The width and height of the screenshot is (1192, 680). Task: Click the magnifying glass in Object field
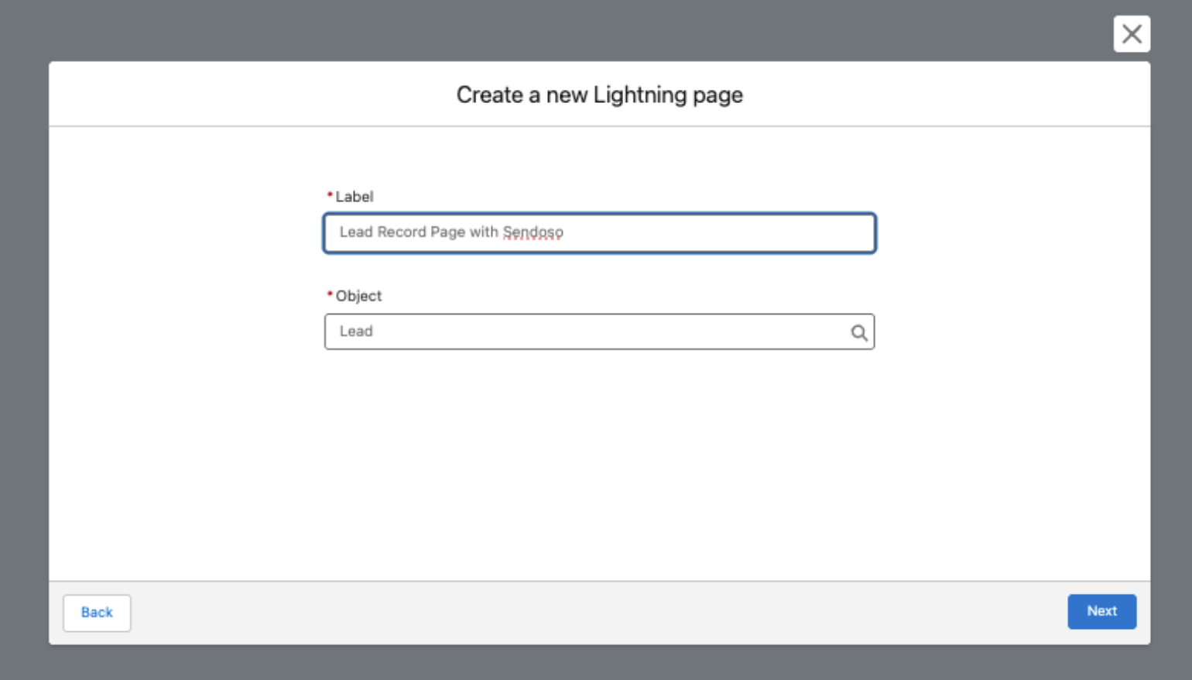tap(859, 332)
